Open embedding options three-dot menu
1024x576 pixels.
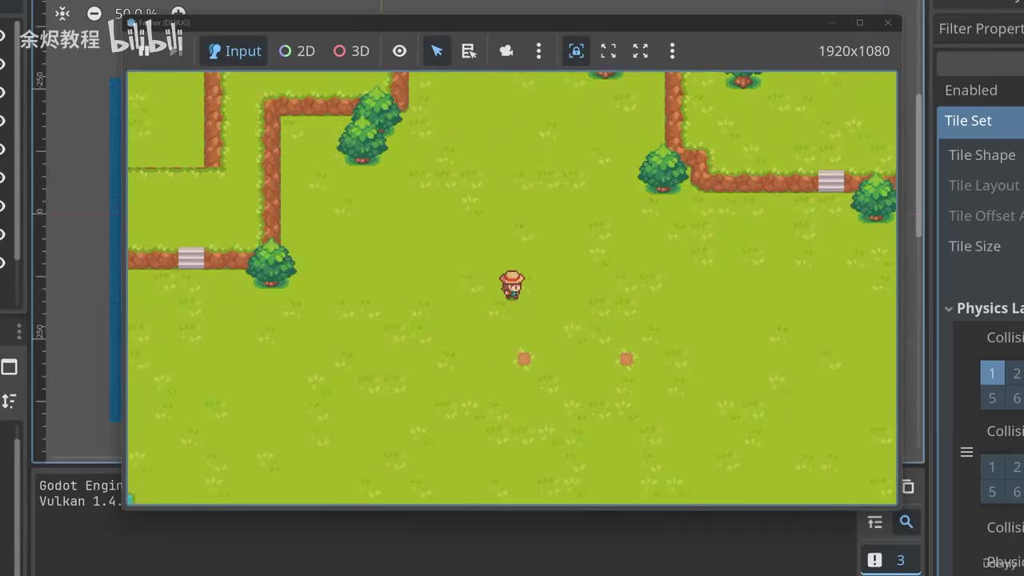point(672,51)
